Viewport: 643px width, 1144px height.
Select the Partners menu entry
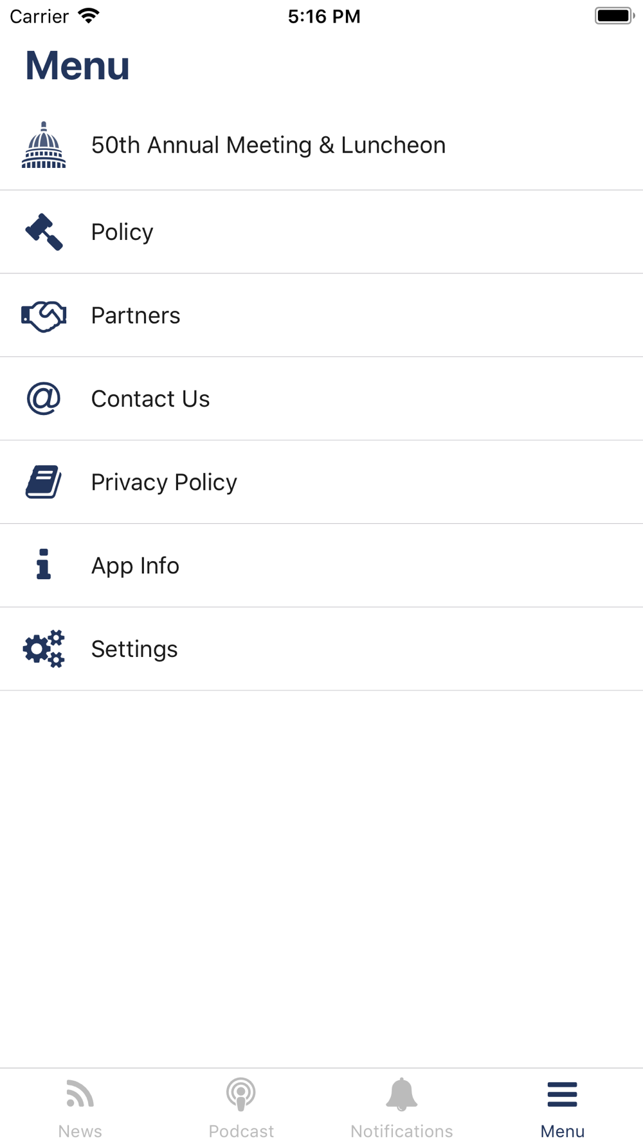tap(136, 316)
